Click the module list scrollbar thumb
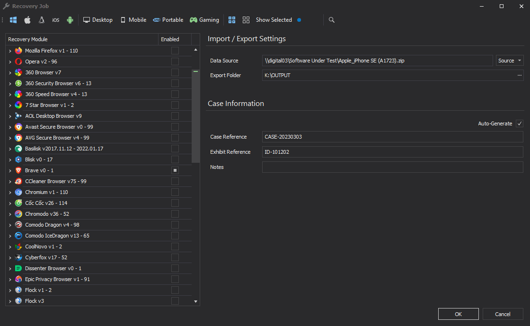The width and height of the screenshot is (530, 326). (196, 116)
